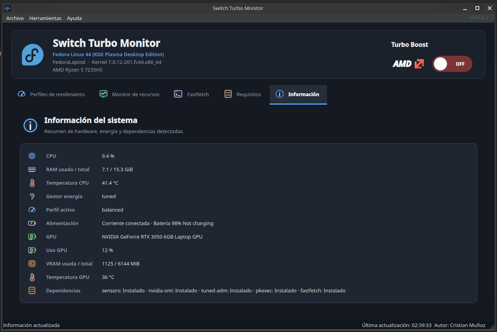Open the Herramientas menu
Screen dimensions: 497x332
coord(45,18)
